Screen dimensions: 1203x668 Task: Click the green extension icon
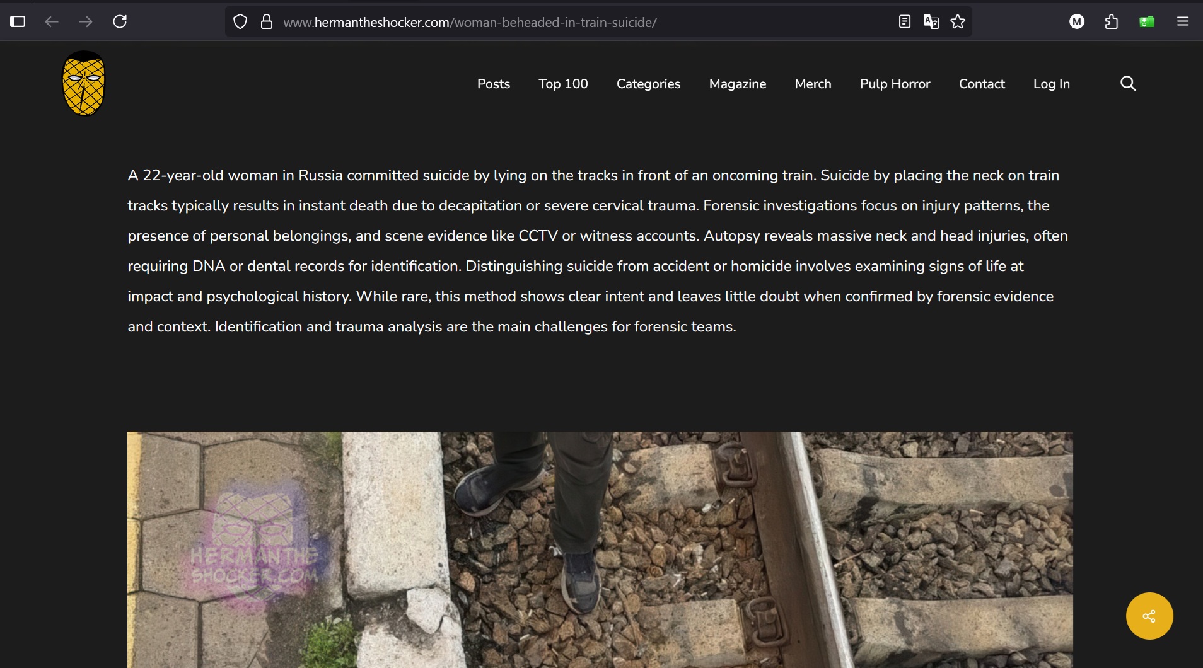point(1147,22)
